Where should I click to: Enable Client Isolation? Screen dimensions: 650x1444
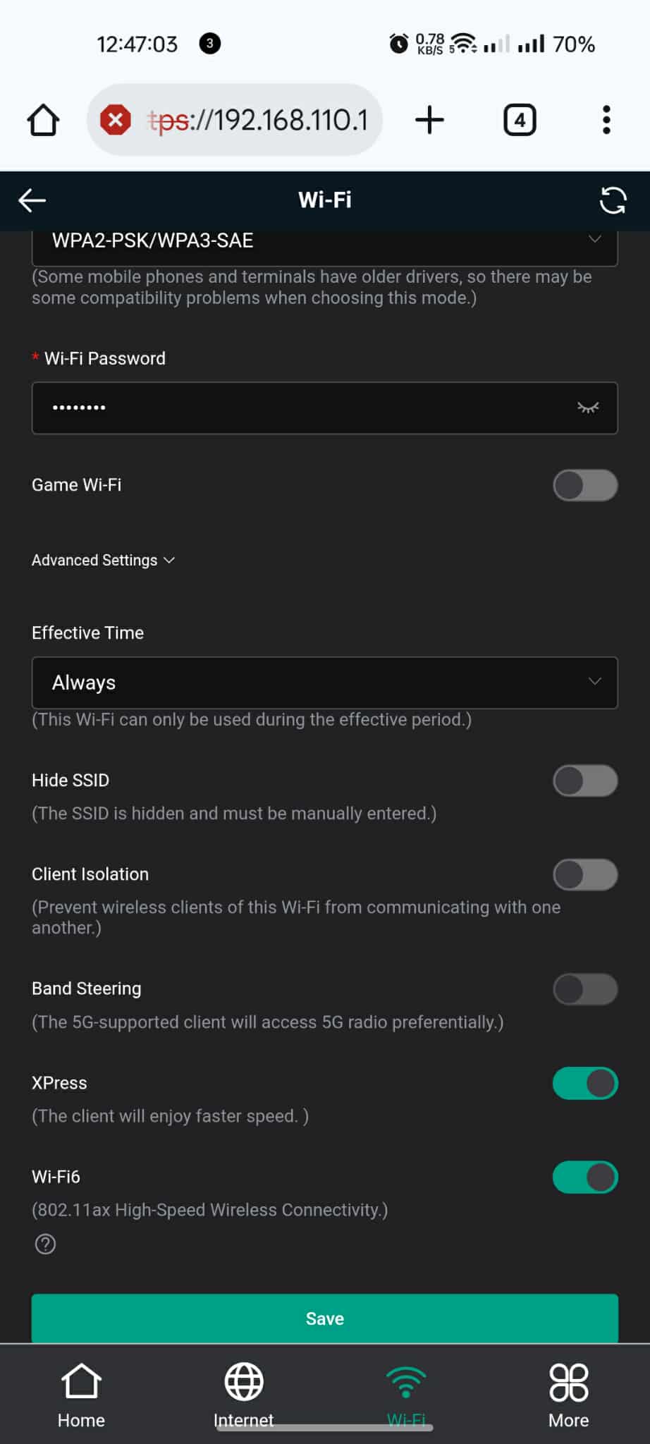(585, 875)
